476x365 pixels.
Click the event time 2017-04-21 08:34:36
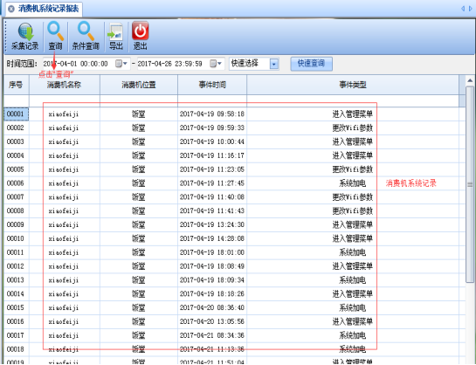pyautogui.click(x=212, y=335)
